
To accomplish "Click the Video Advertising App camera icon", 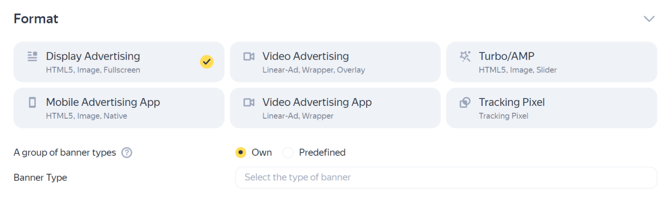I will click(249, 102).
